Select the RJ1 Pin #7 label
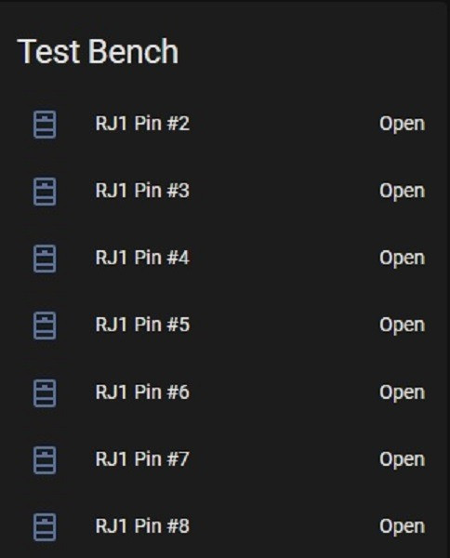The image size is (450, 558). (x=142, y=459)
